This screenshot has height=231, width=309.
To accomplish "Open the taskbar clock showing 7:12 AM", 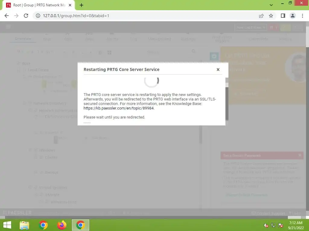I will coord(296,225).
